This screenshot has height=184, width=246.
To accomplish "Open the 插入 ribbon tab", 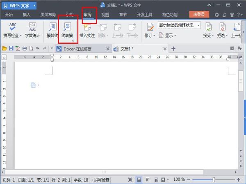I will pyautogui.click(x=27, y=15).
